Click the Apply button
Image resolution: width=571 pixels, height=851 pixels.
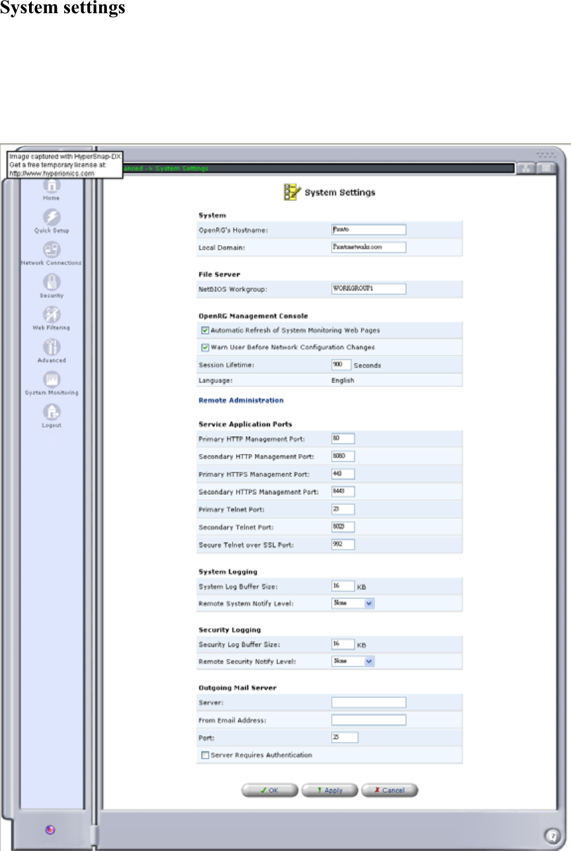click(329, 790)
